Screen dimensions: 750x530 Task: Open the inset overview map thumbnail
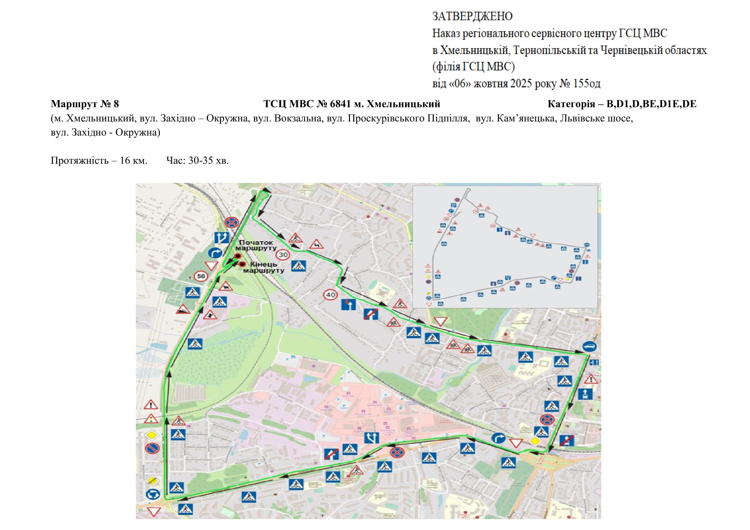click(505, 247)
